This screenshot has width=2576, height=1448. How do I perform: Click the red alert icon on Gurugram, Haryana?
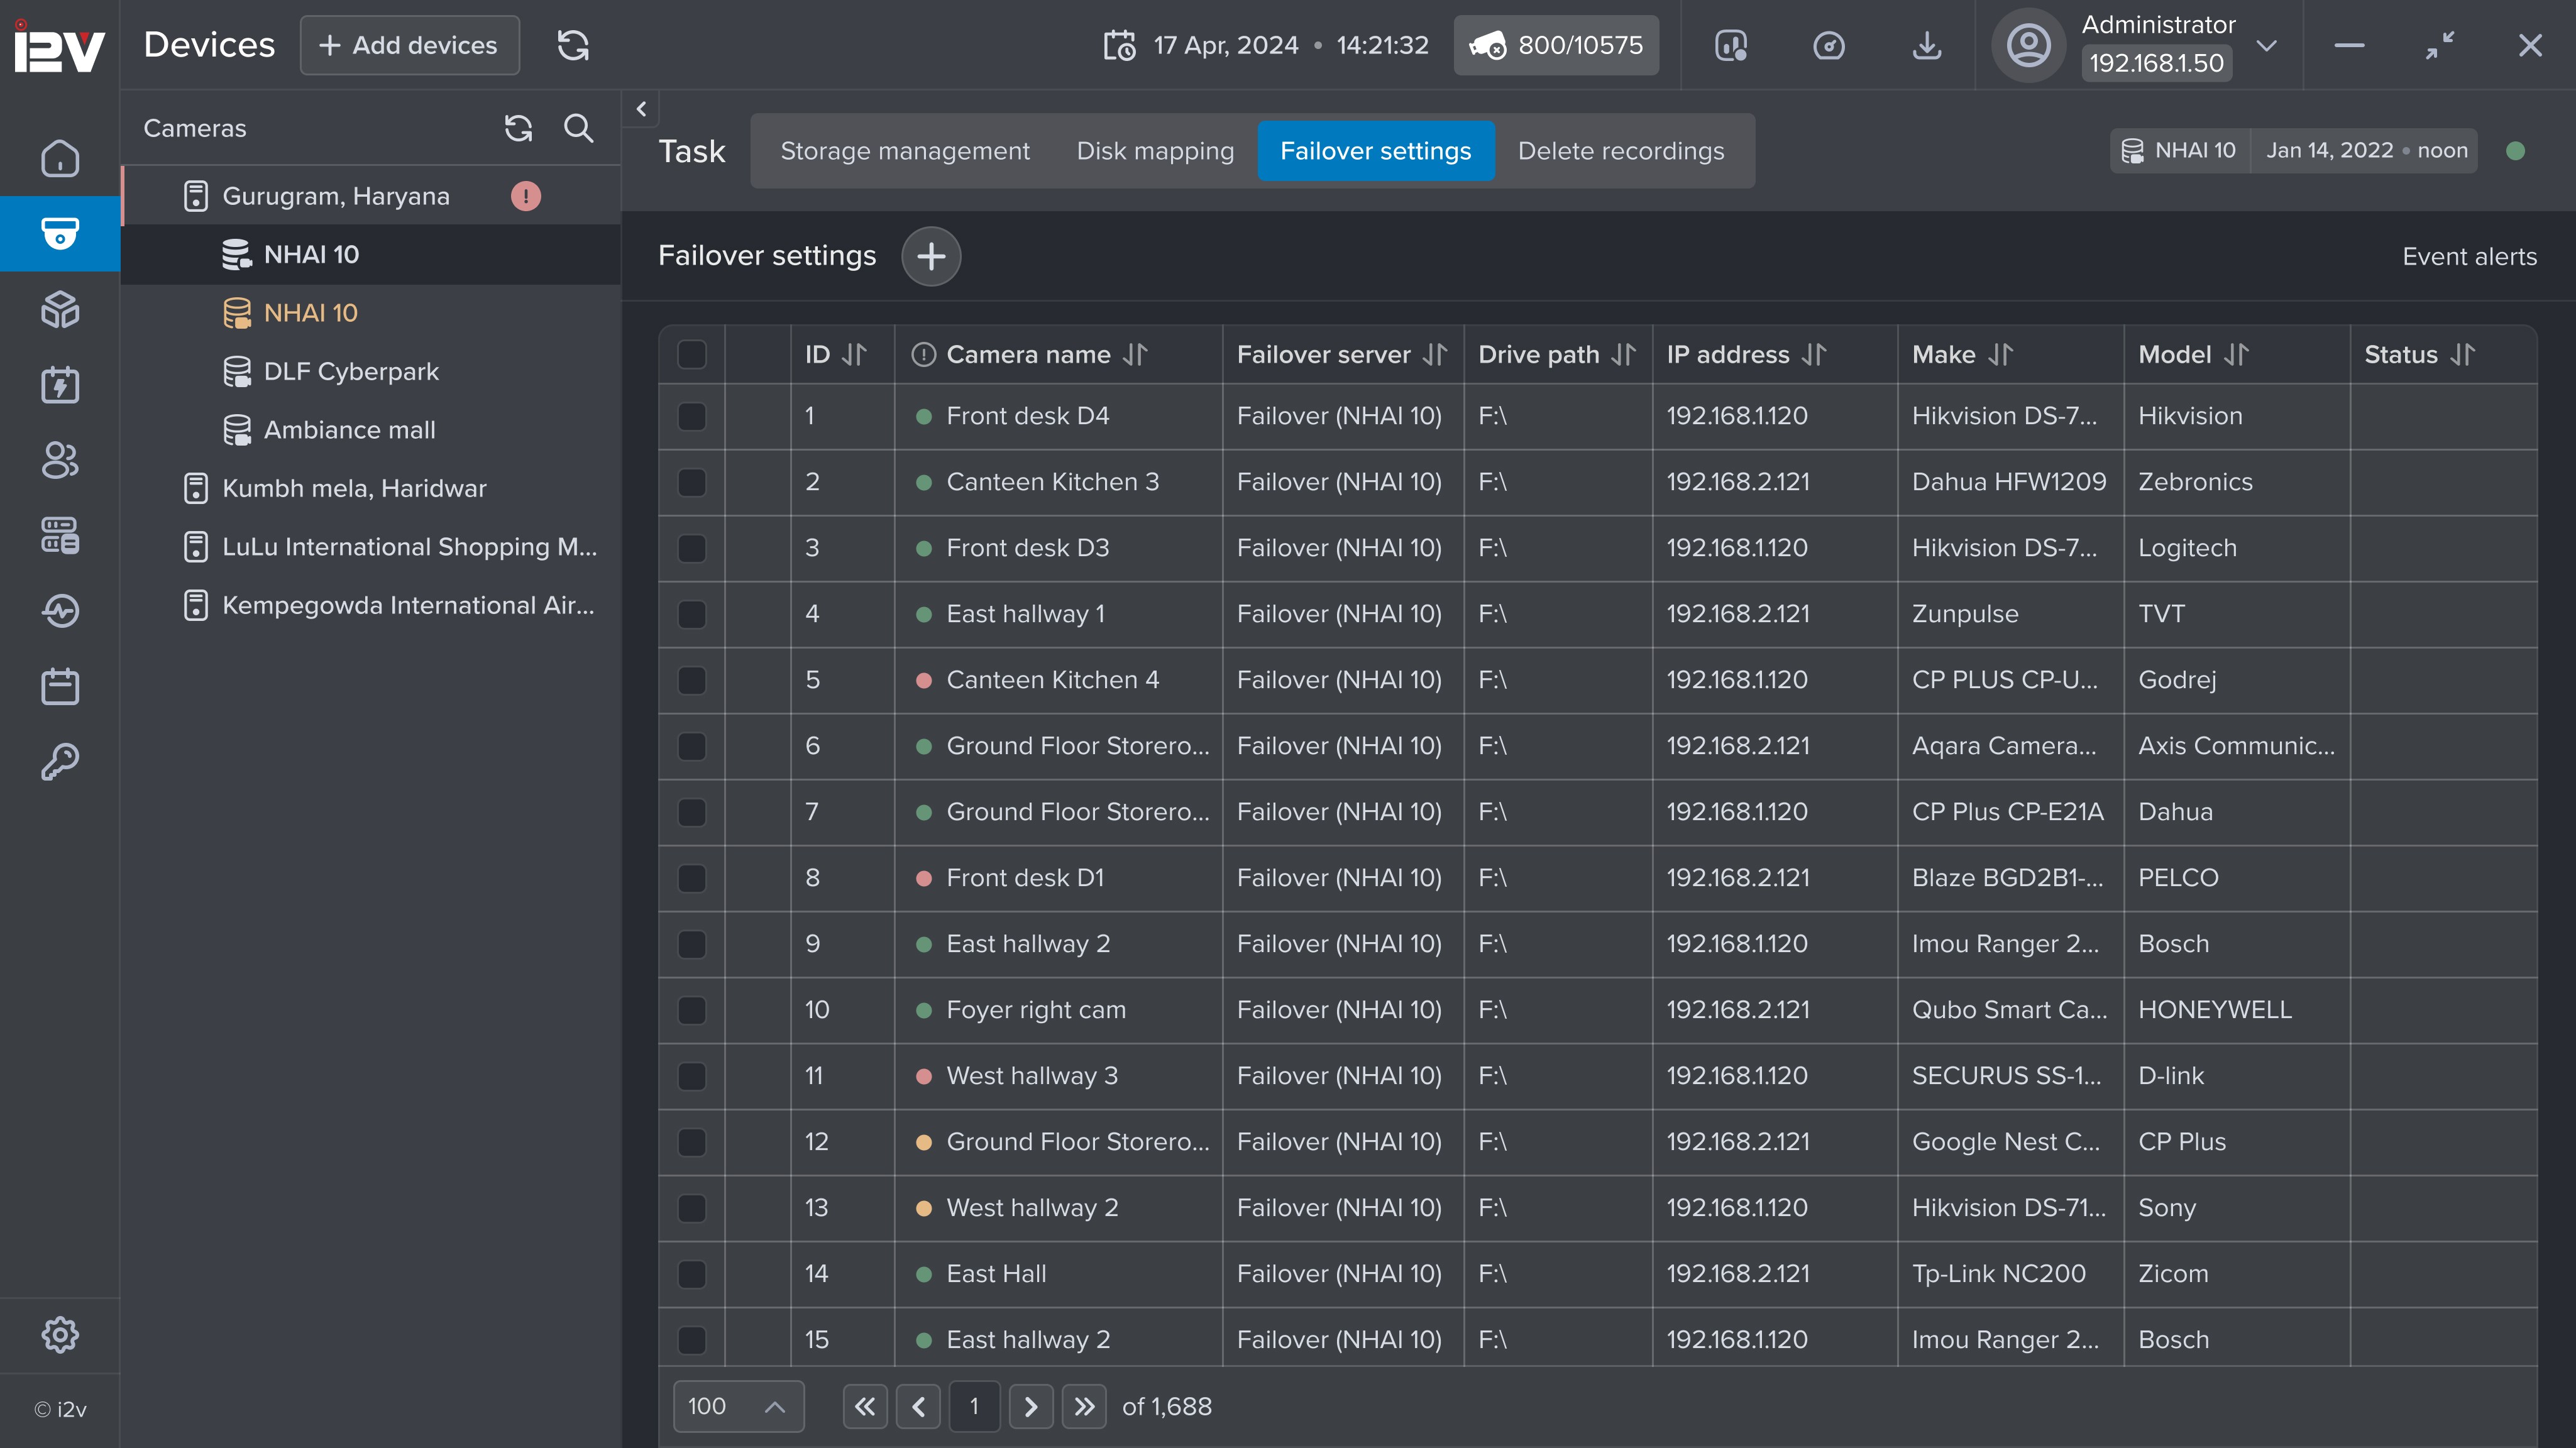coord(526,196)
